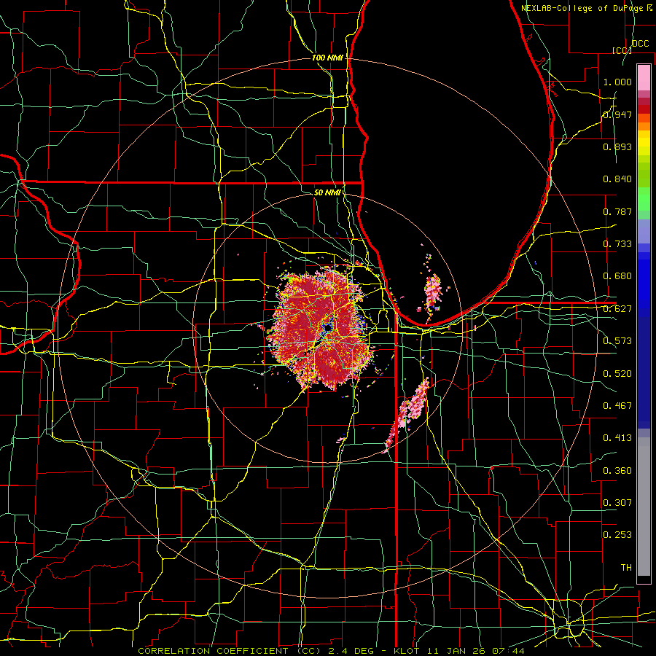Viewport: 656px width, 656px height.
Task: Click the 0.733 legend value
Action: point(617,244)
